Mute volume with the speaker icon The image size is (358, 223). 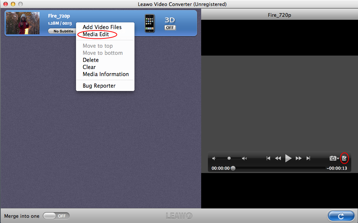tap(214, 158)
